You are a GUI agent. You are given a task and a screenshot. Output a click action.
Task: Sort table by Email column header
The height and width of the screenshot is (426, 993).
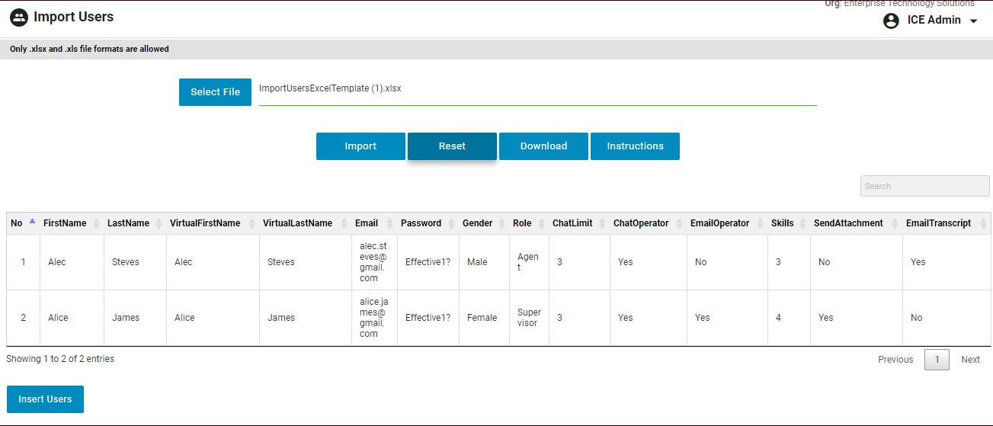[367, 223]
